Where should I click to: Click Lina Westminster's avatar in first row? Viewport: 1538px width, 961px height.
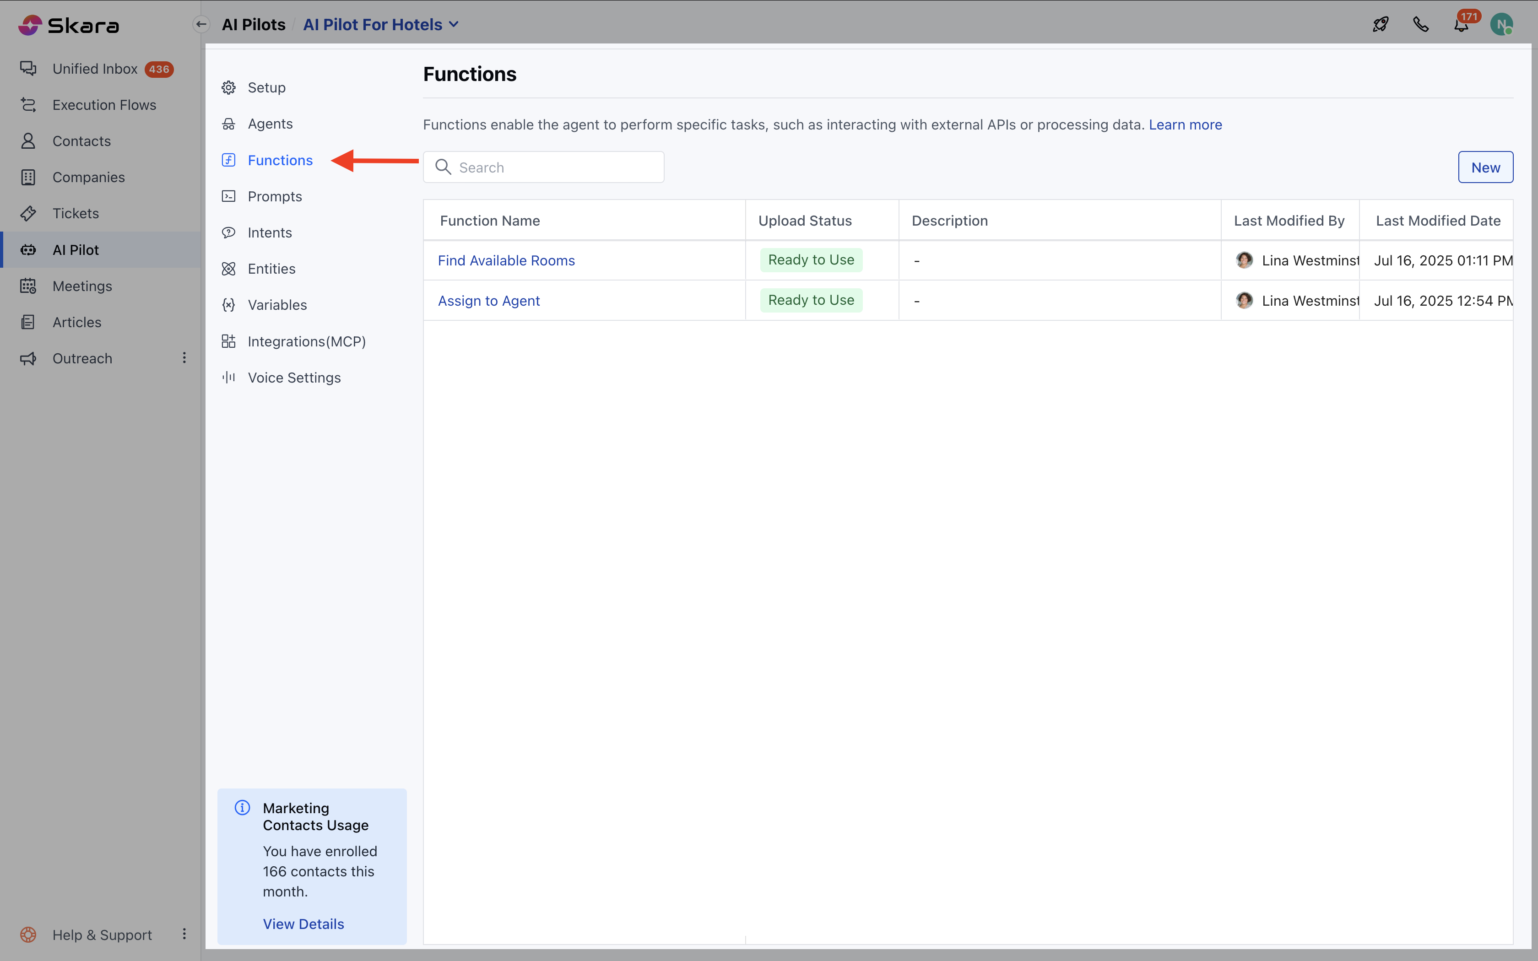point(1244,260)
